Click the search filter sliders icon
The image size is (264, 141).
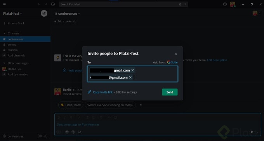point(180,4)
